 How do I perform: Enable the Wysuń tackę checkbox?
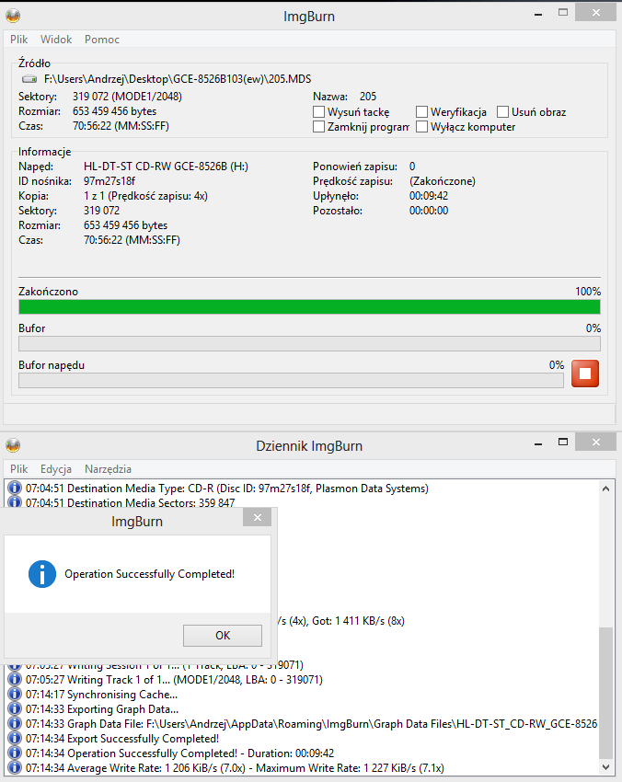click(318, 111)
